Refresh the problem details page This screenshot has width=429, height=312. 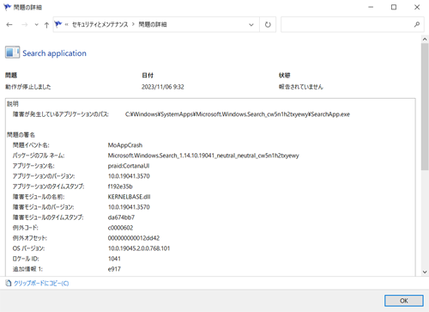[268, 25]
